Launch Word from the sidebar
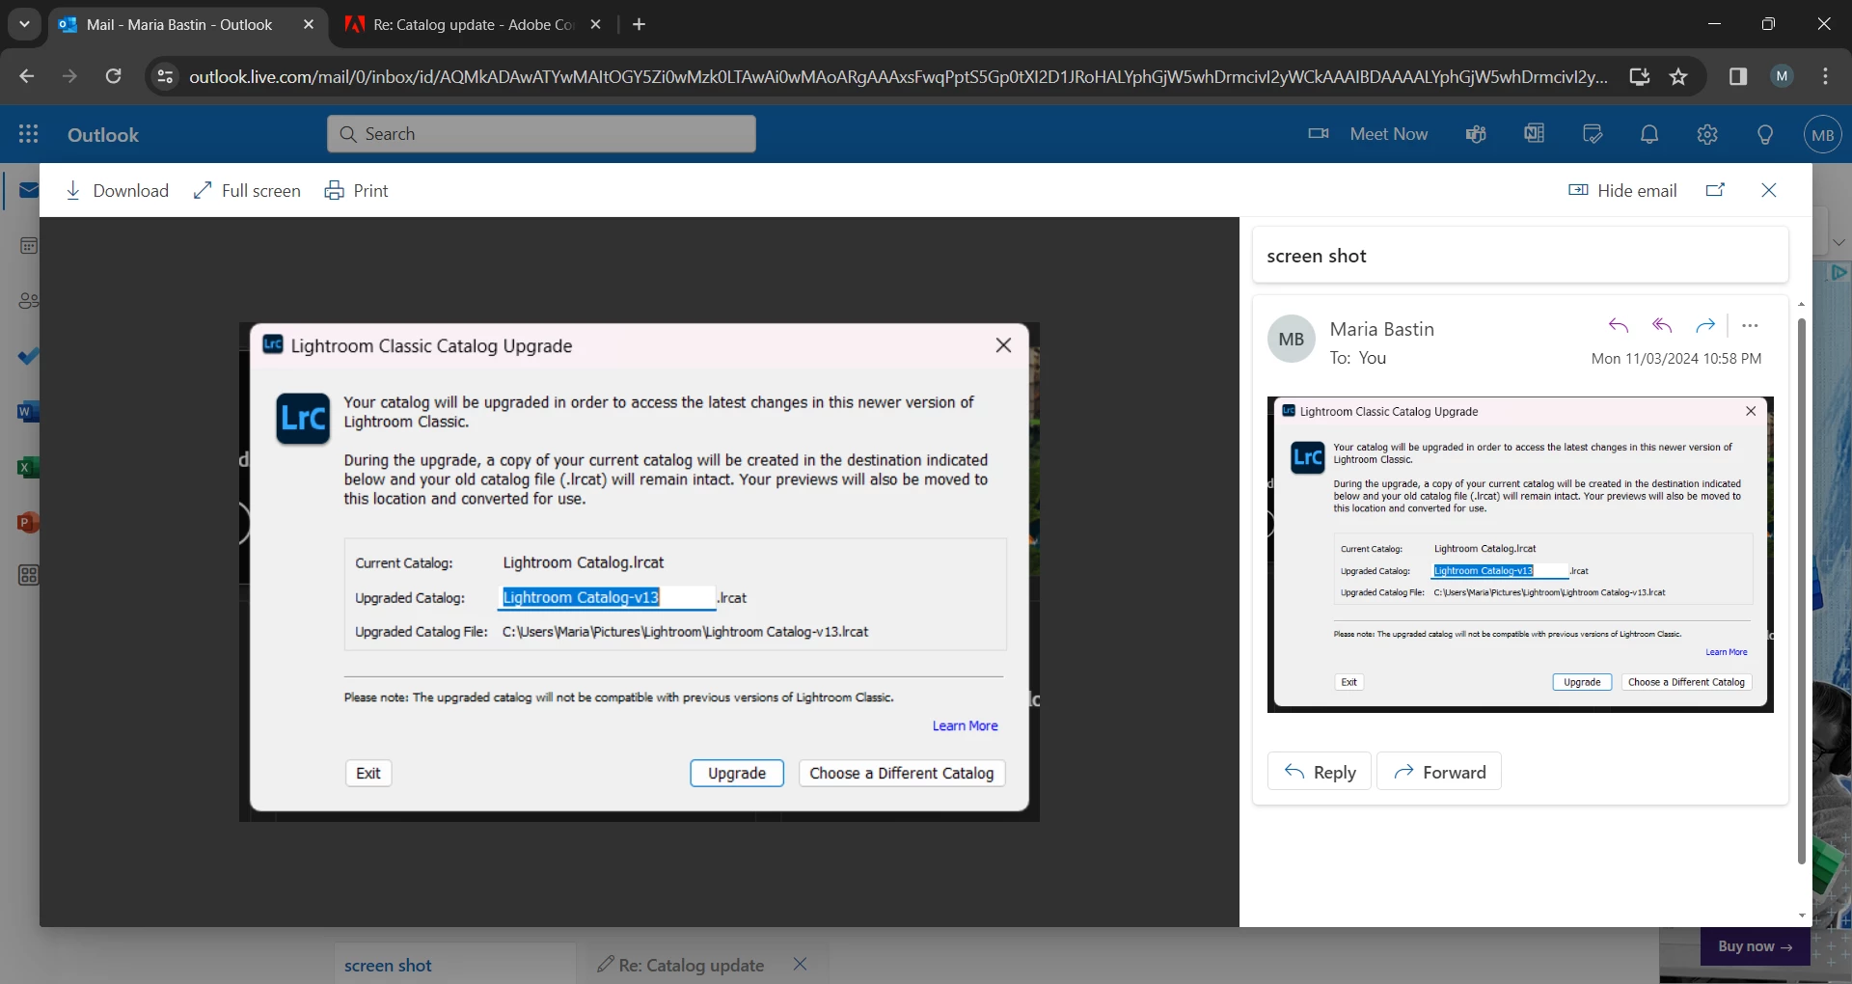Viewport: 1852px width, 984px height. pos(29,412)
